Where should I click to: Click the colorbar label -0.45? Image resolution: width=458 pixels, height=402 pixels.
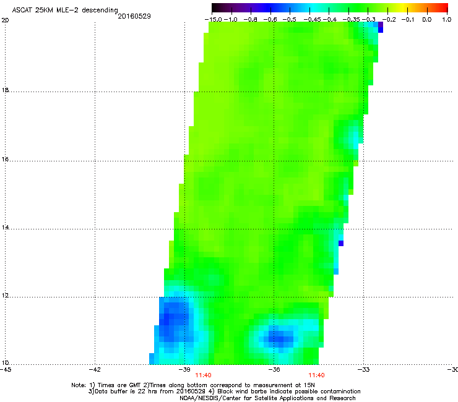(313, 20)
